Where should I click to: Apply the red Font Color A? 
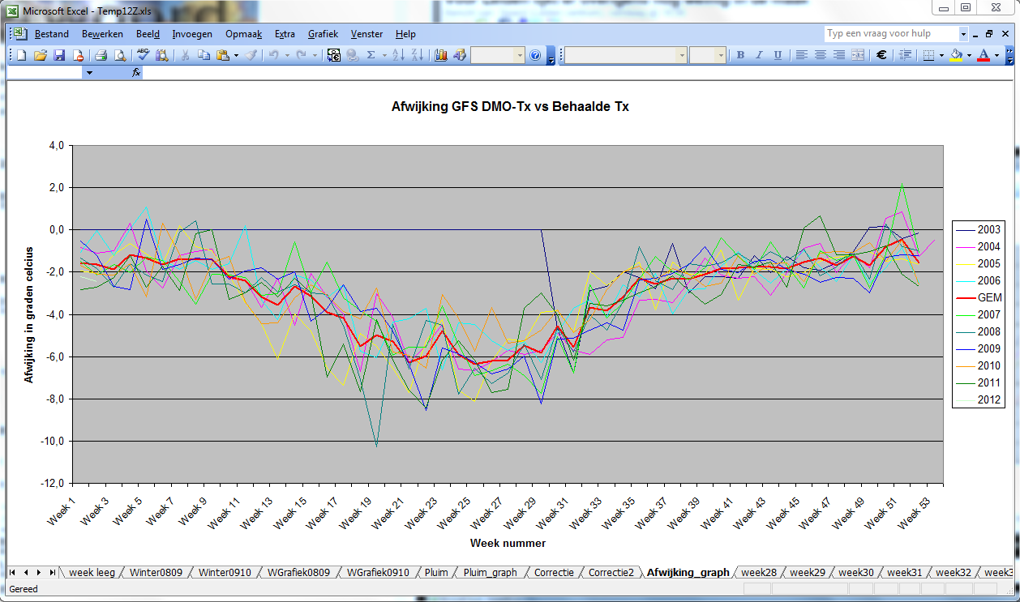pos(984,55)
